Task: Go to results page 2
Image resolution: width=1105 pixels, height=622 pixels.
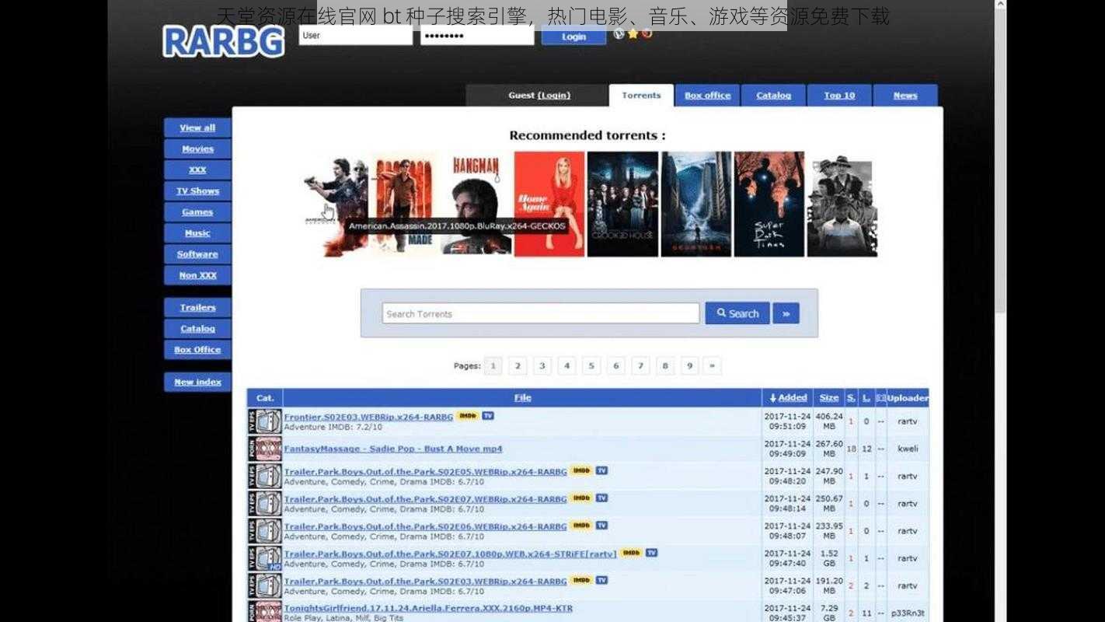Action: click(x=518, y=365)
